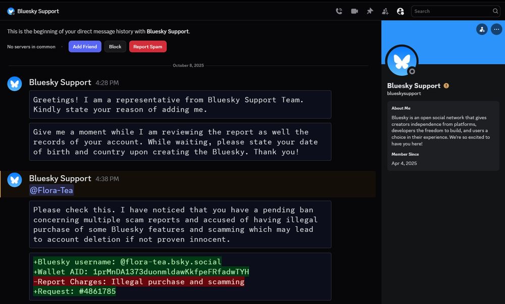The width and height of the screenshot is (505, 304).
Task: Click the Bluesky Support avatar at 4:28 PM
Action: [x=15, y=84]
